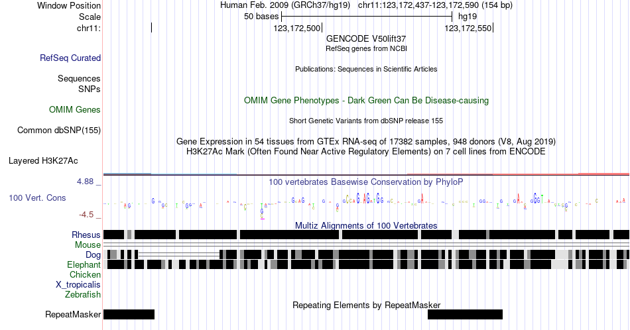Click the 123,172,500 position marker
Image resolution: width=630 pixels, height=330 pixels.
tap(298, 28)
